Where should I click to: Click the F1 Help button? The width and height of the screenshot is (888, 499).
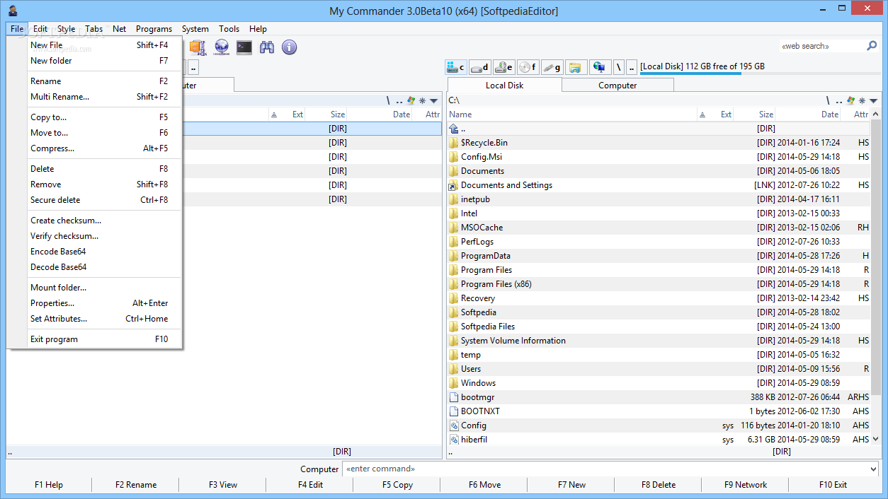(49, 485)
